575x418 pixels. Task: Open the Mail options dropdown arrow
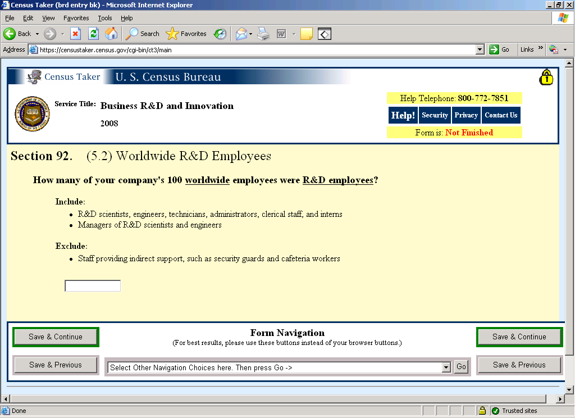click(251, 34)
